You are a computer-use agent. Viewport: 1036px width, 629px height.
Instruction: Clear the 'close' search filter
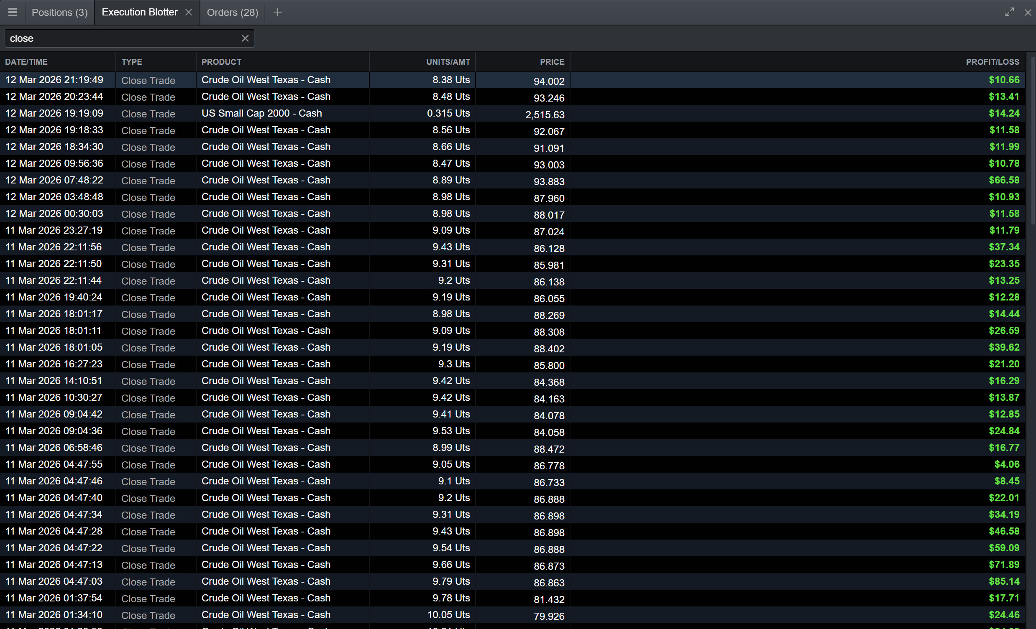tap(245, 38)
